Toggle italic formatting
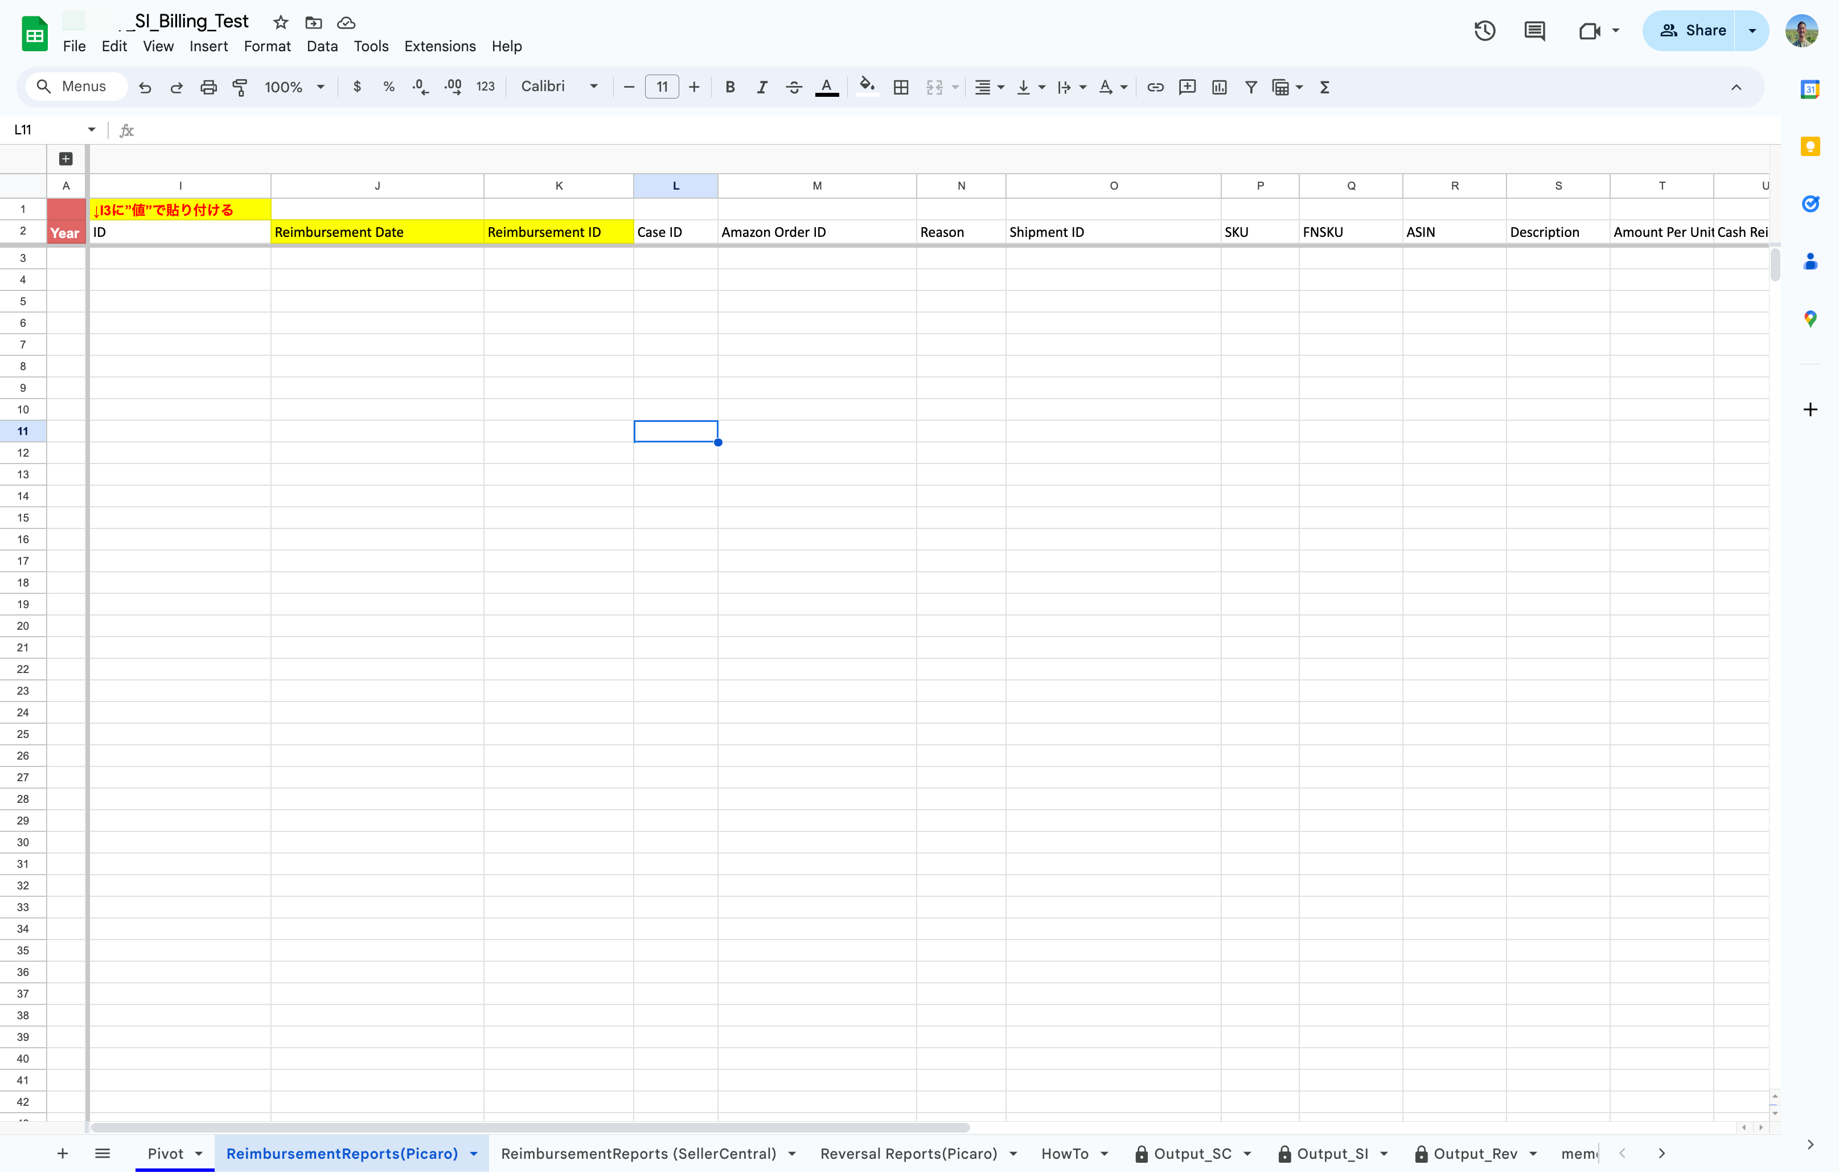This screenshot has width=1839, height=1173. tap(761, 87)
